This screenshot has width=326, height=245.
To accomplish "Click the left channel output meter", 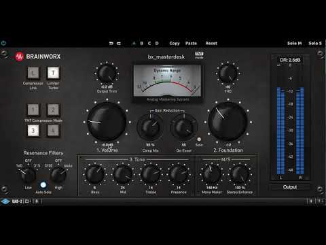I will 280,131.
